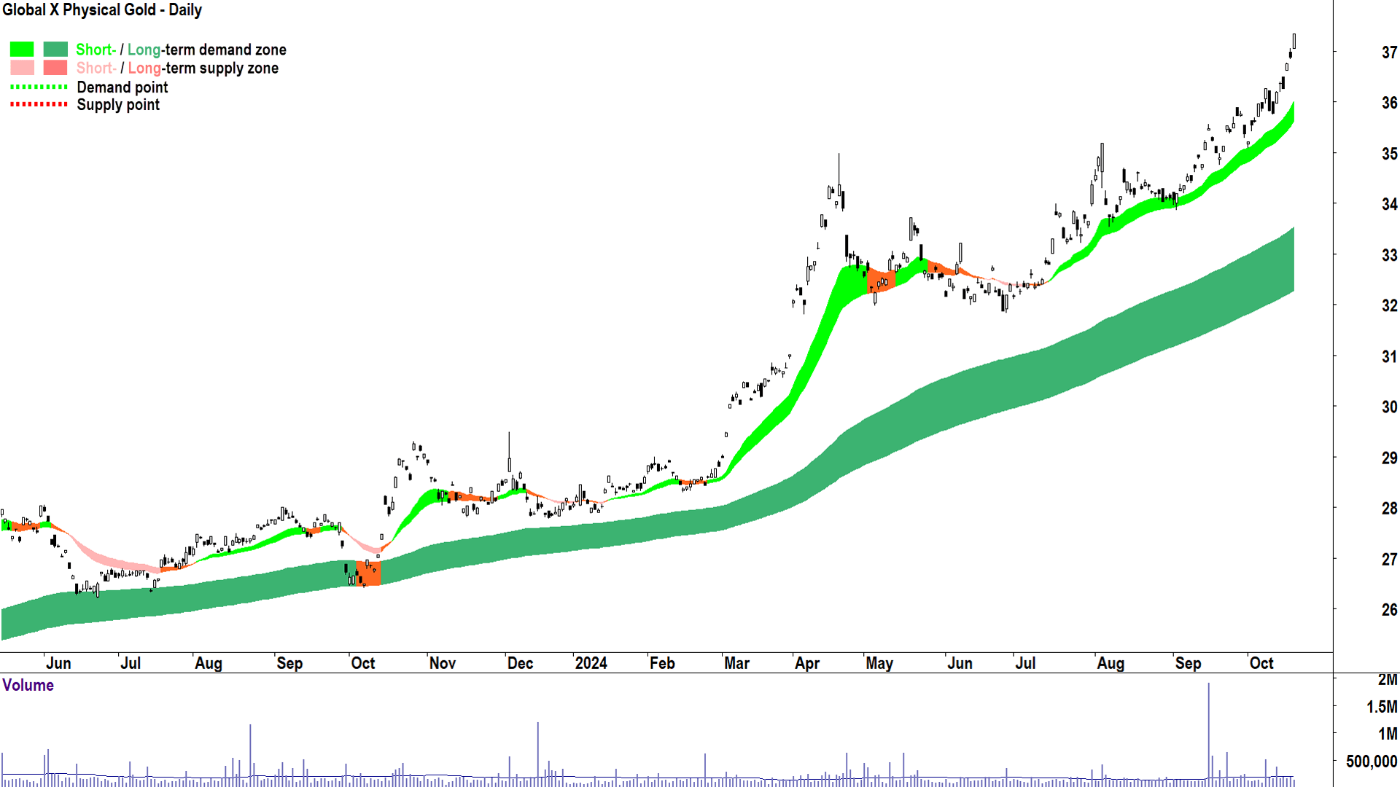1400x787 pixels.
Task: Click the 28 price axis label
Action: pyautogui.click(x=1389, y=508)
